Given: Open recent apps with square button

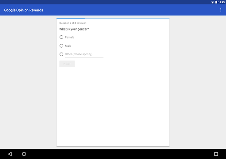Looking at the screenshot, I should [216, 154].
